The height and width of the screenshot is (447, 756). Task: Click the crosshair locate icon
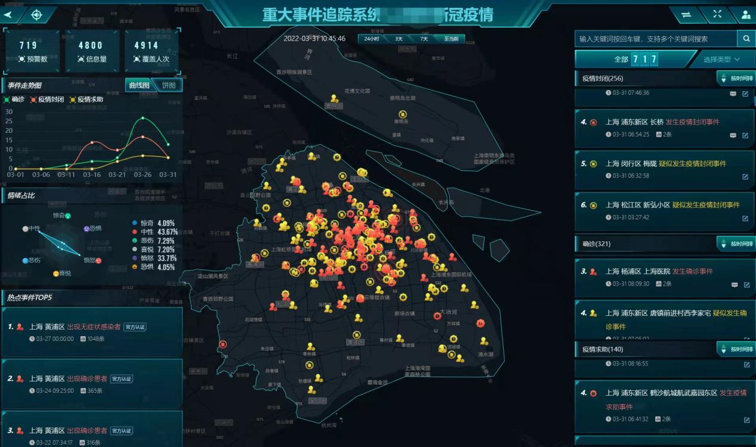pos(37,14)
